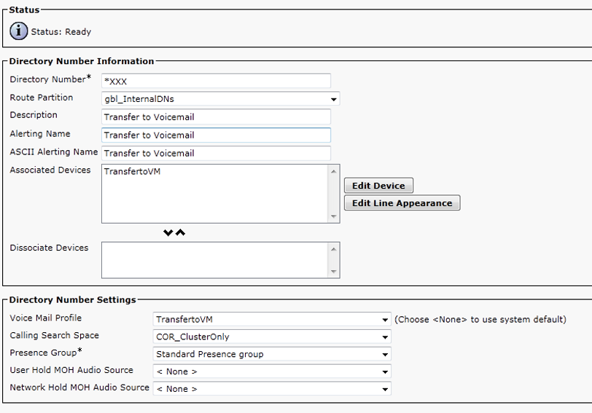Screen dimensions: 592x413
Task: Open the Route Partition dropdown
Action: coord(221,98)
